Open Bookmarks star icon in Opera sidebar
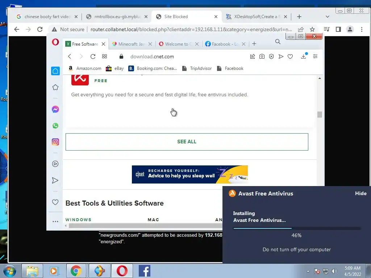The width and height of the screenshot is (371, 278). click(55, 87)
